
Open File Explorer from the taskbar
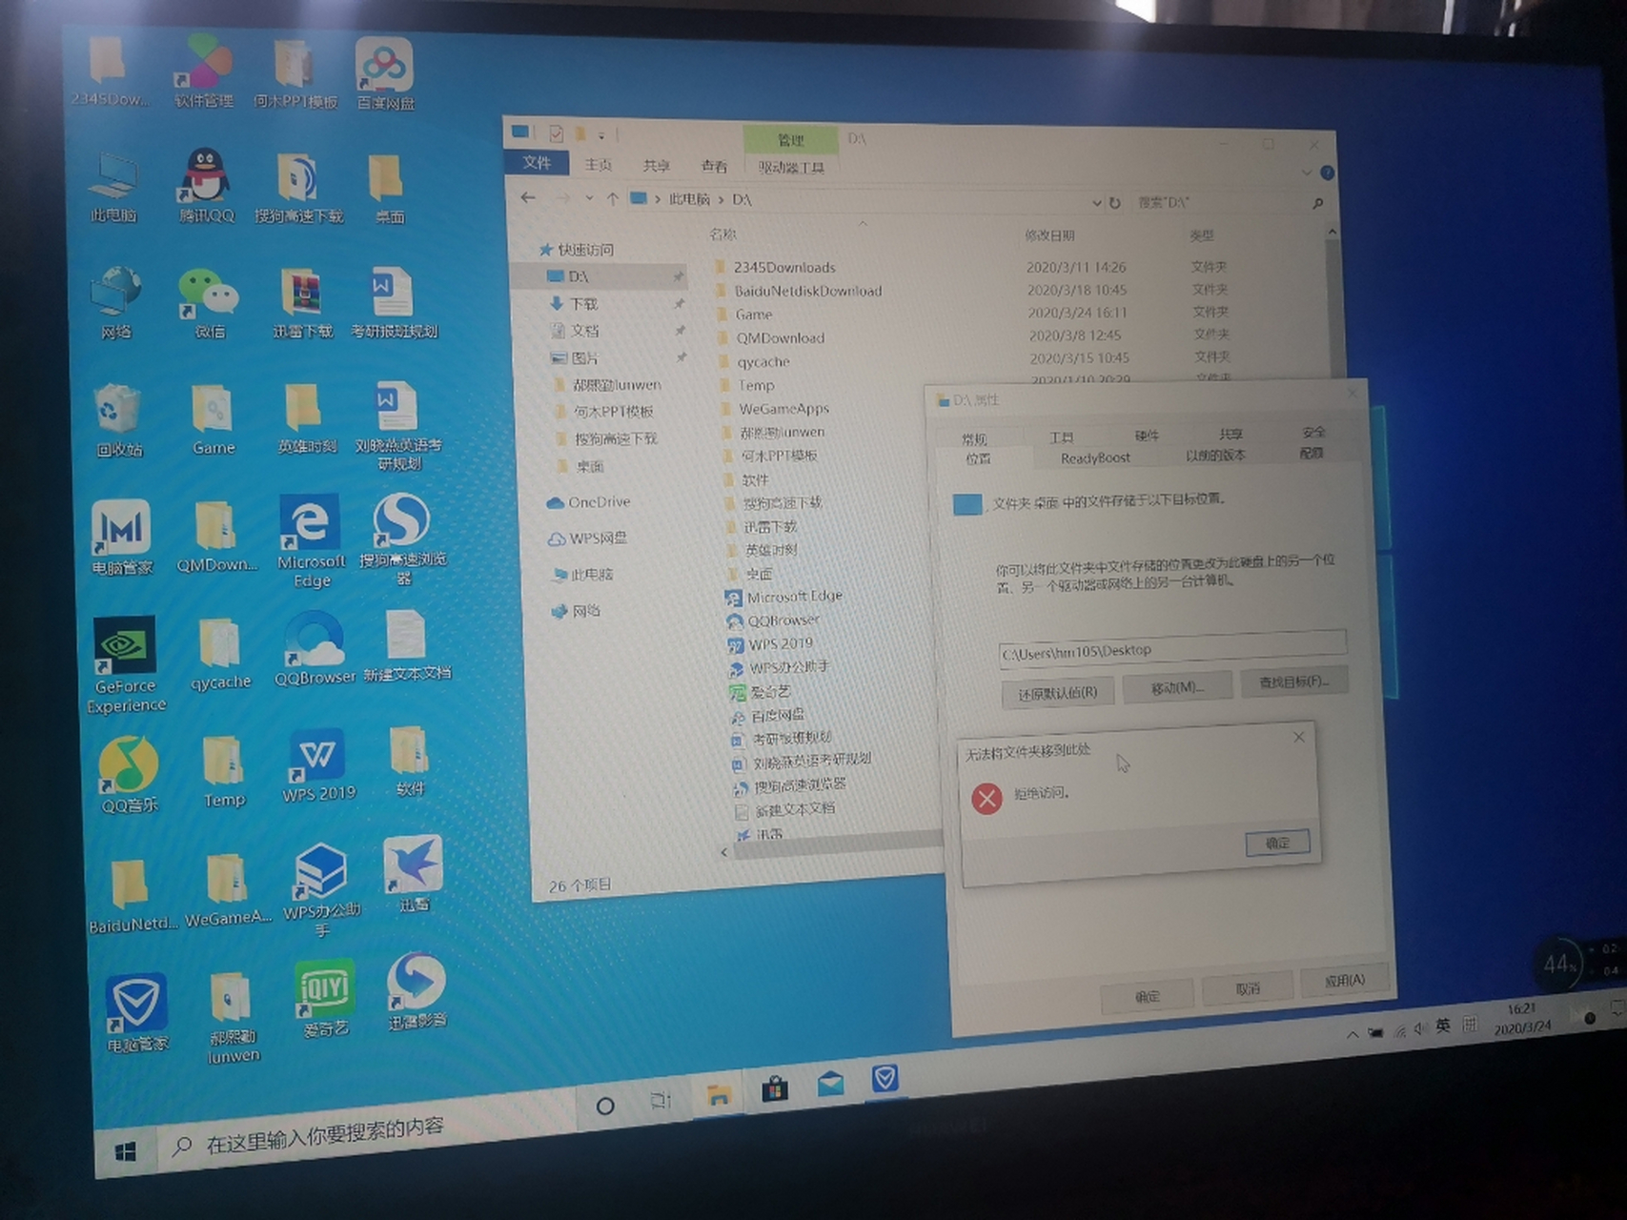(x=719, y=1096)
